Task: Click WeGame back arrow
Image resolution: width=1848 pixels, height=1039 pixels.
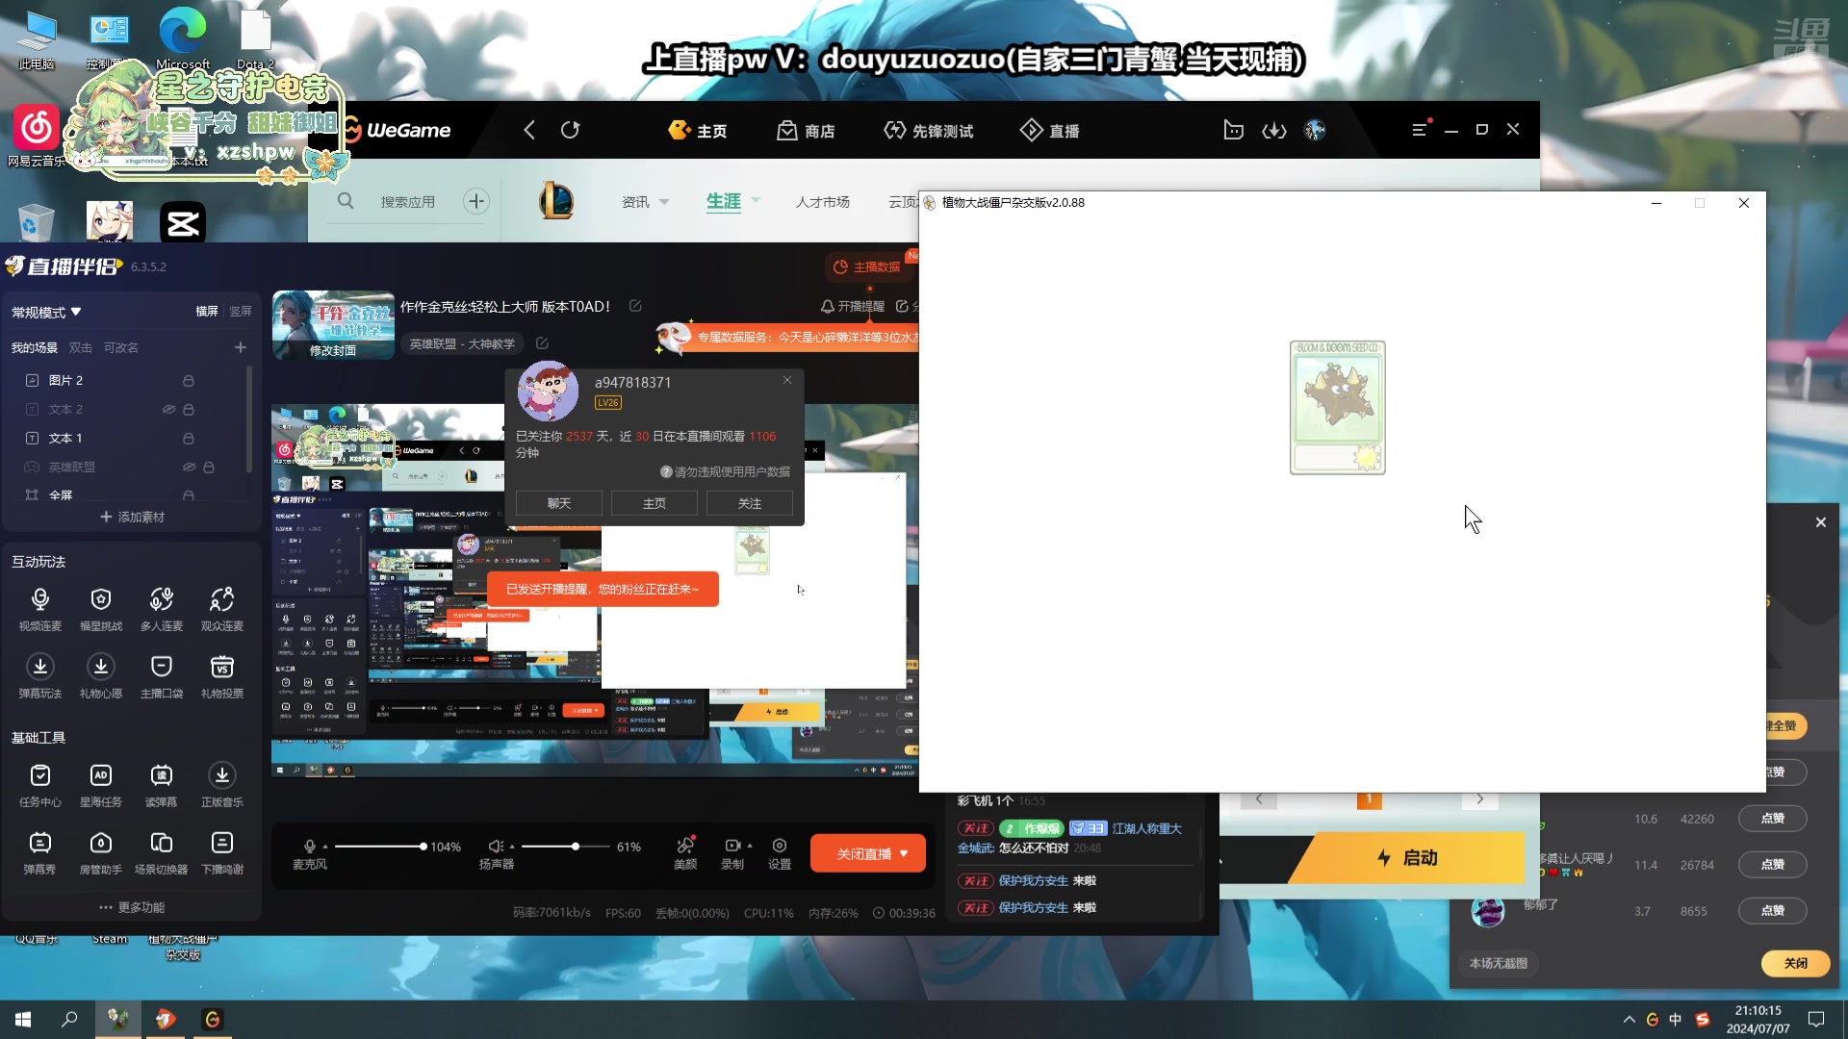Action: pyautogui.click(x=528, y=130)
